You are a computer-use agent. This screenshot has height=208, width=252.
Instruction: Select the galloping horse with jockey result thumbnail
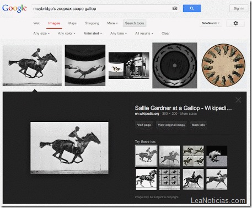[32, 65]
